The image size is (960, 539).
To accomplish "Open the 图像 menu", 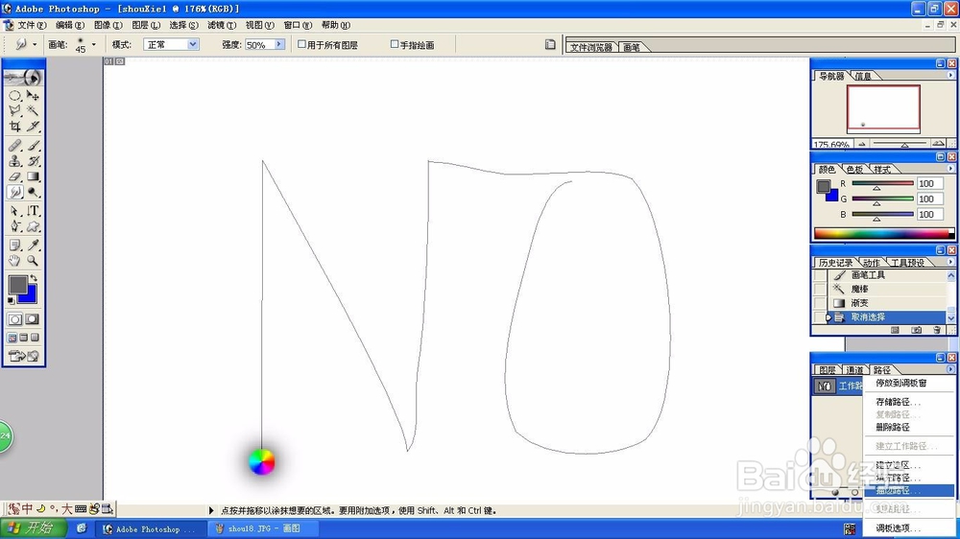I will 108,25.
